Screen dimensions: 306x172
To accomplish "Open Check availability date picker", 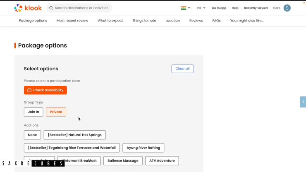I will pyautogui.click(x=45, y=90).
